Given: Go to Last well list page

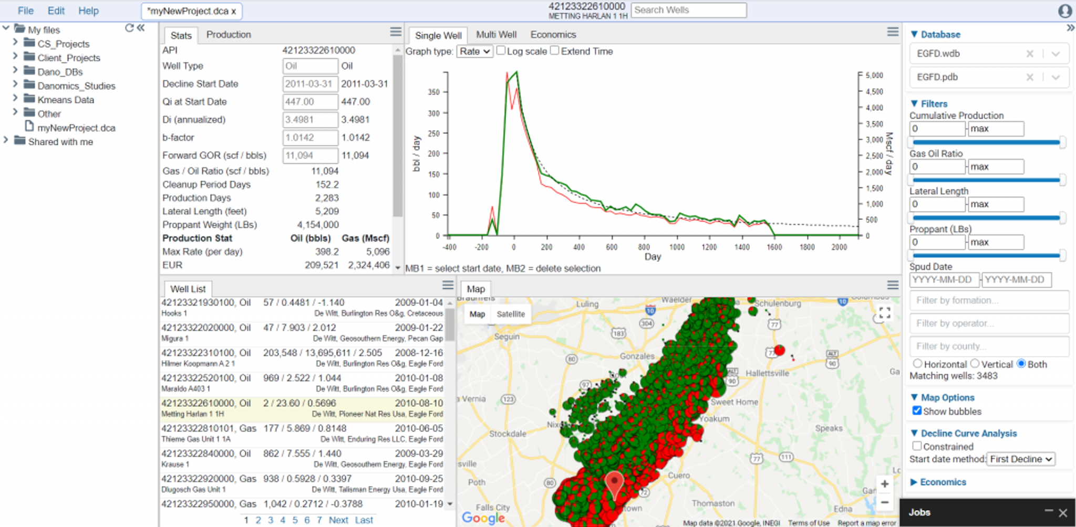Looking at the screenshot, I should tap(364, 520).
